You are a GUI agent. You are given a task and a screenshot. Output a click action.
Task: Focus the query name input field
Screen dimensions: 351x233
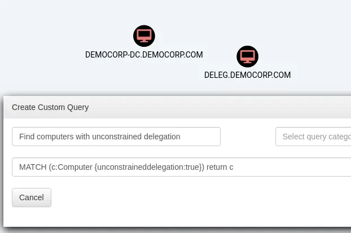(x=116, y=137)
